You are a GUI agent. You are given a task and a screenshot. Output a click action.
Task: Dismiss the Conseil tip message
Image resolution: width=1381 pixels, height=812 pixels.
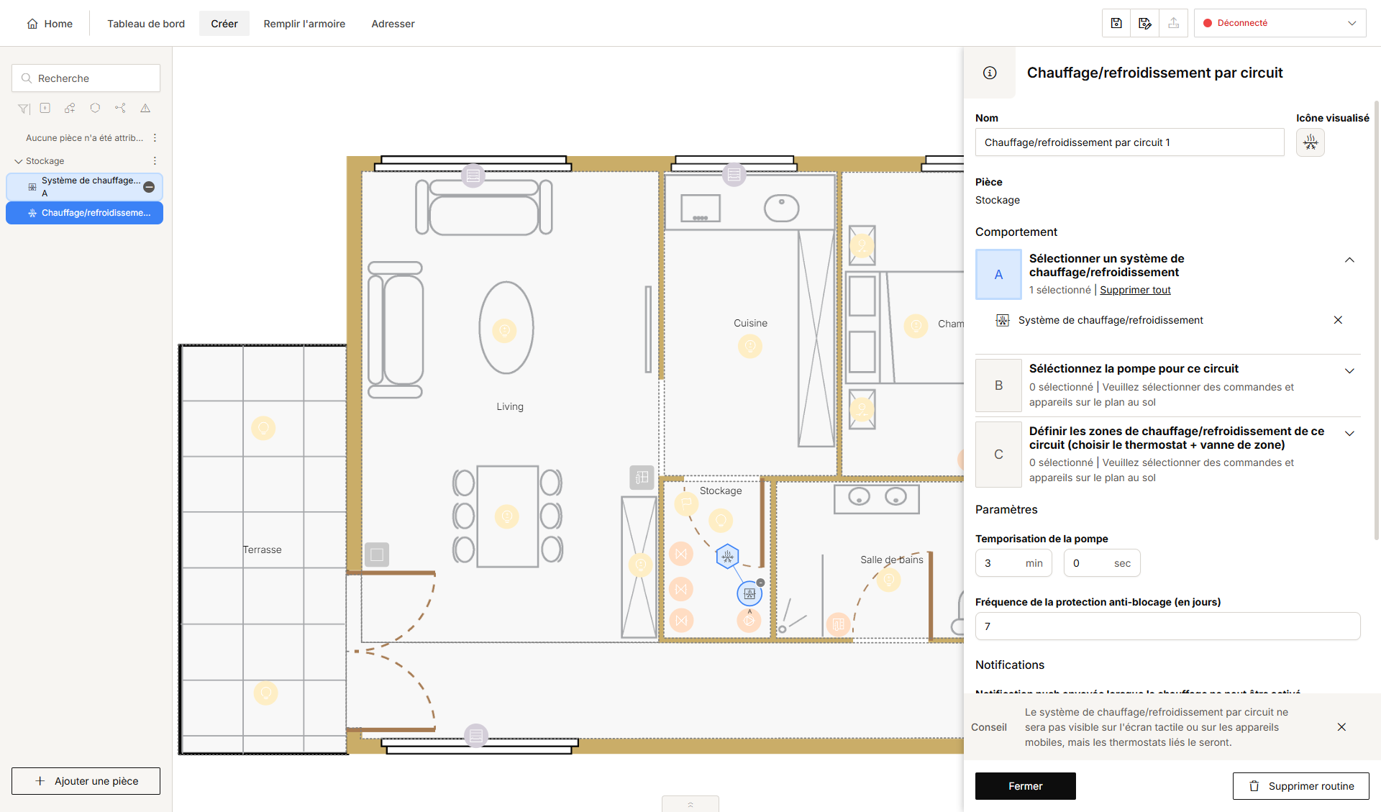pos(1341,727)
